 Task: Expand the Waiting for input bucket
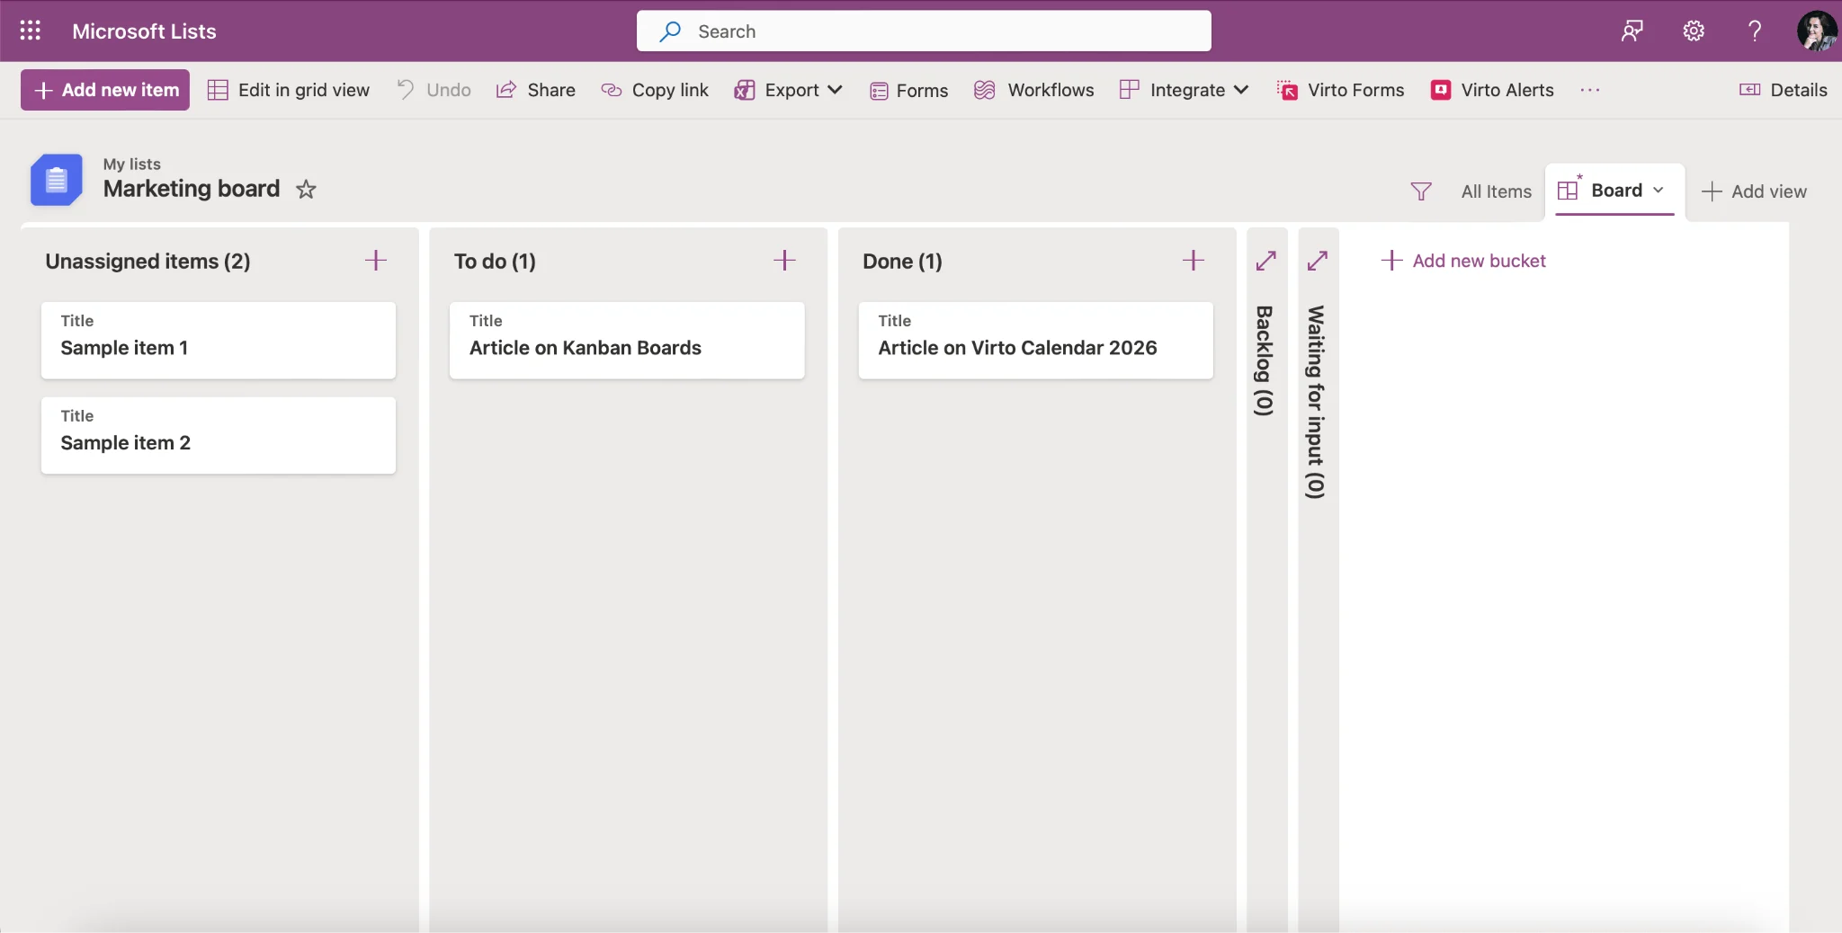[1318, 261]
